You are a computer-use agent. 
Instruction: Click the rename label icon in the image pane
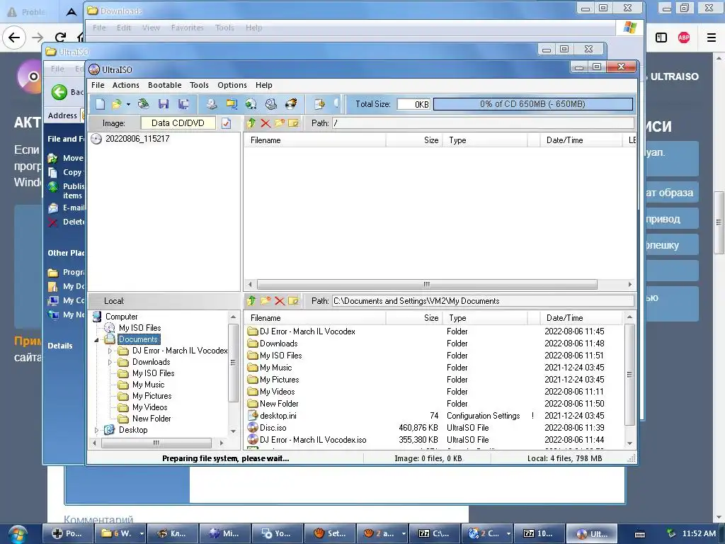[294, 123]
